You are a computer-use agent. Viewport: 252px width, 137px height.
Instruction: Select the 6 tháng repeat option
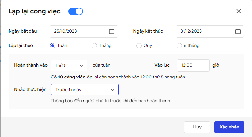tap(179, 46)
